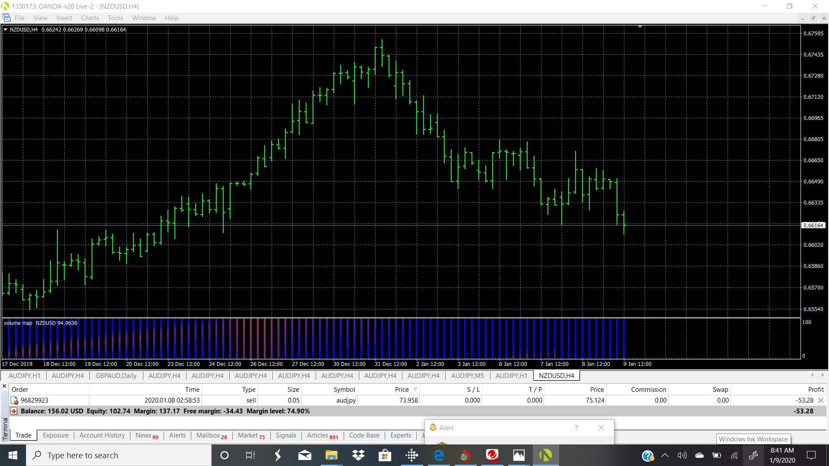
Task: Open the Account History terminal tab
Action: (x=102, y=435)
